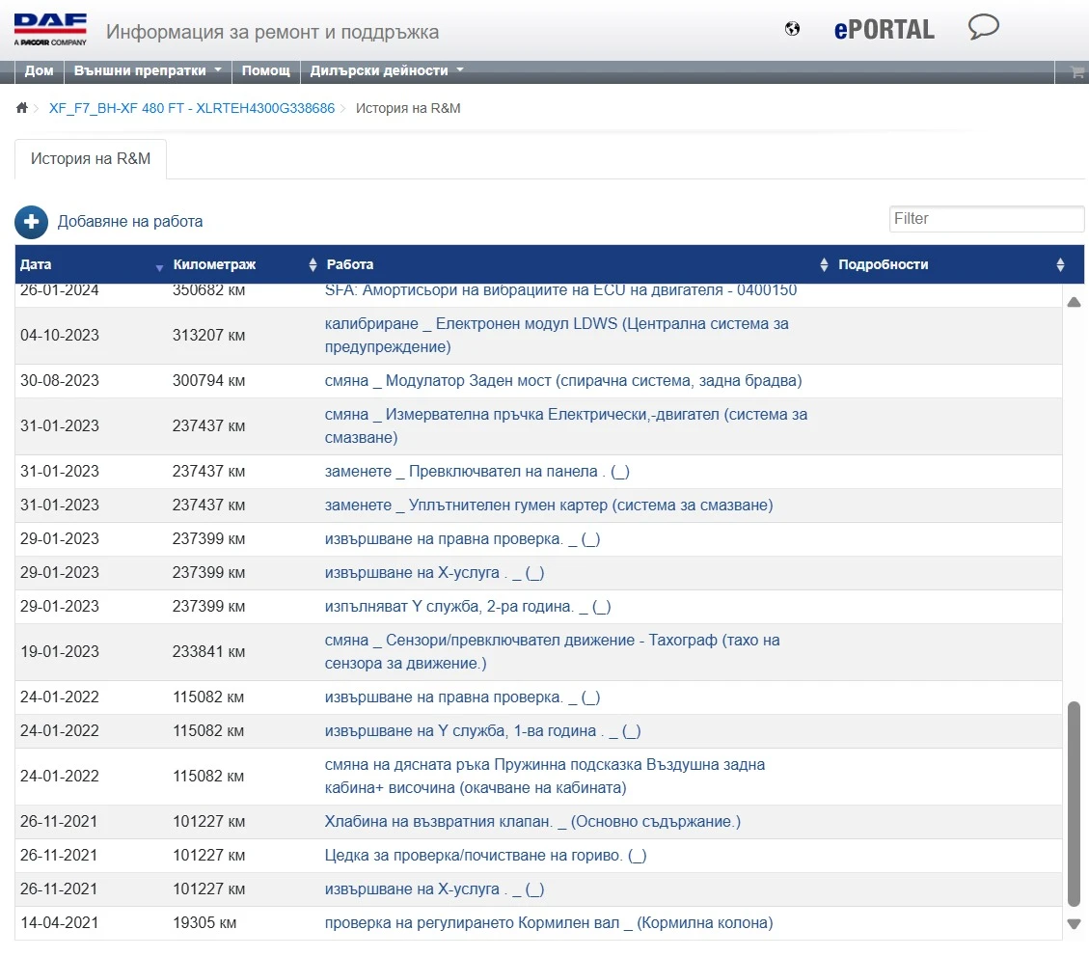Expand Дилърски дейности dropdown menu

click(386, 70)
